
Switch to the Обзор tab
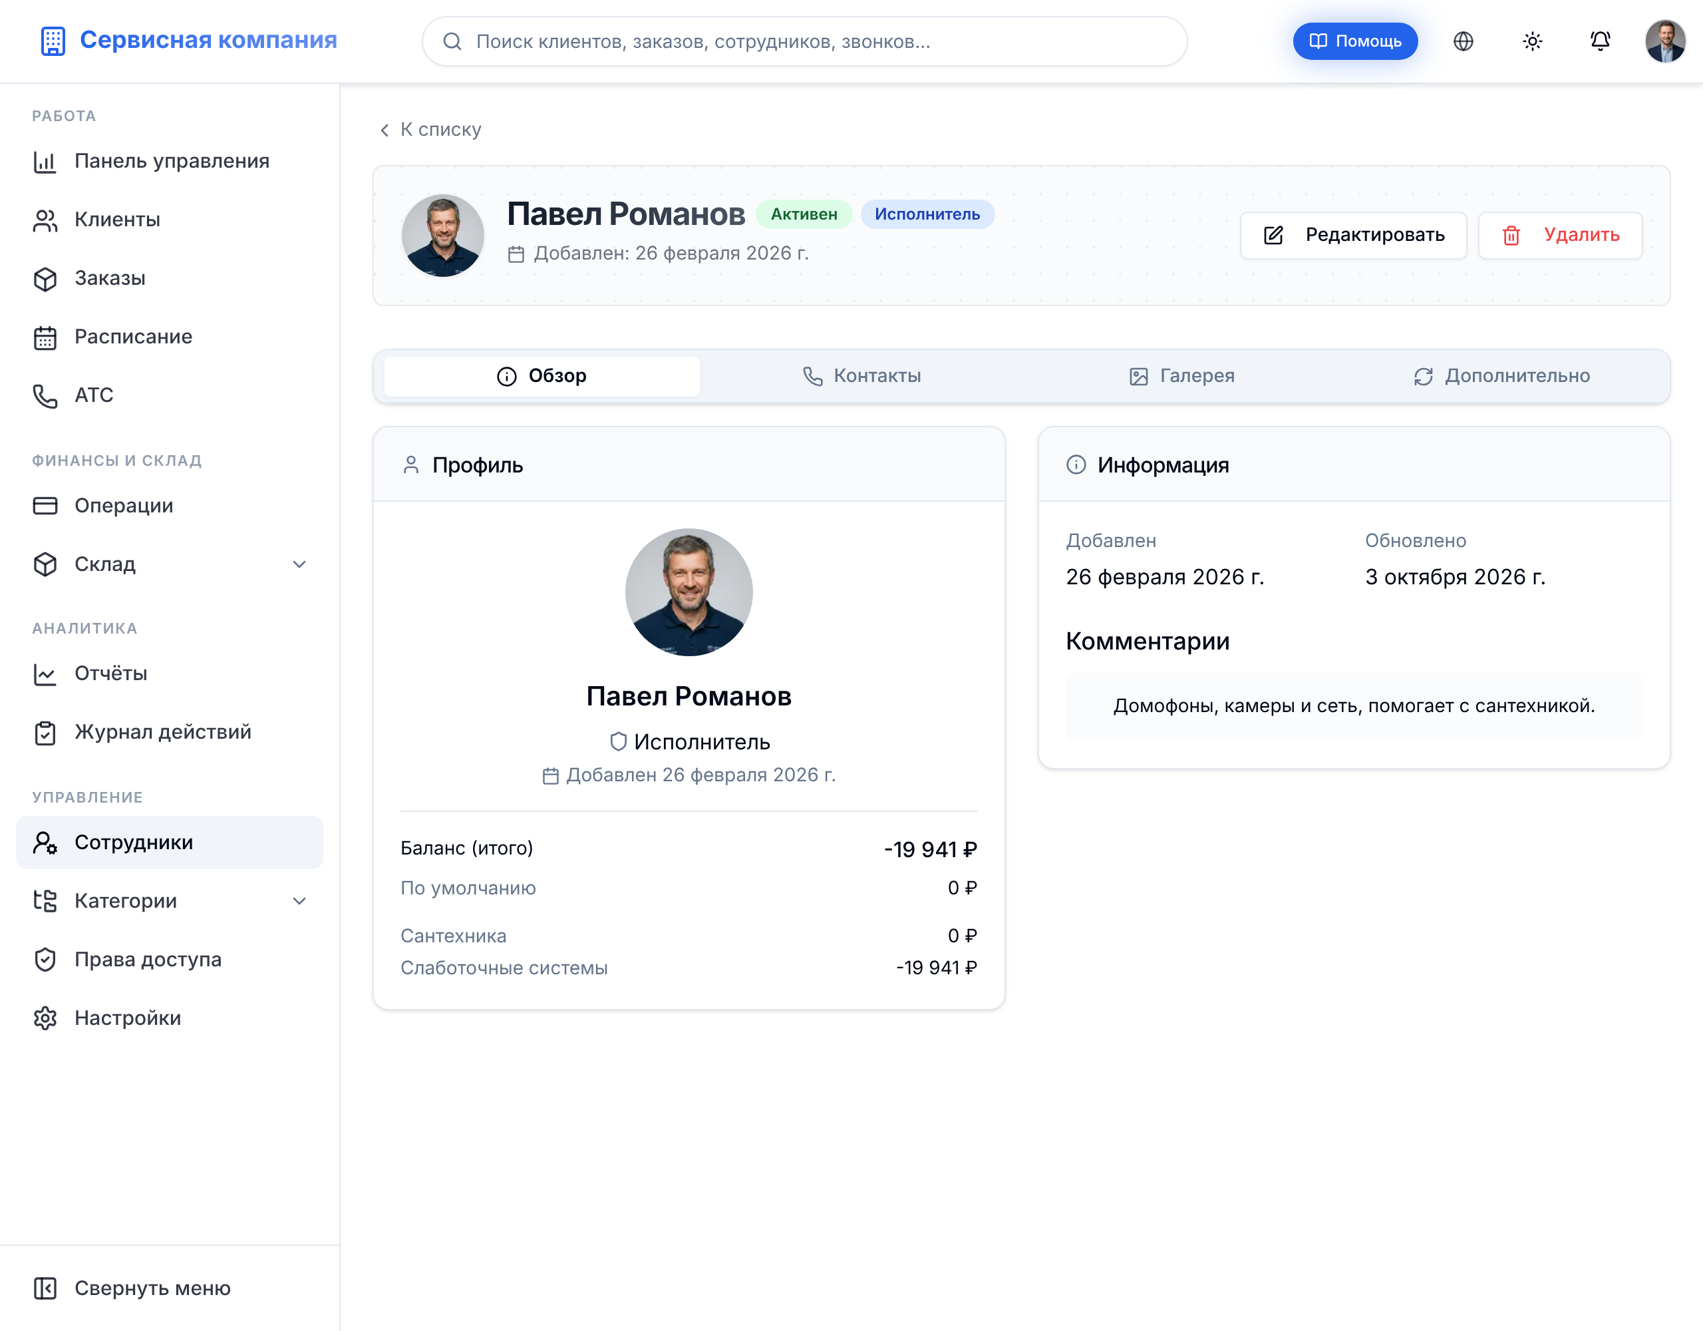[542, 376]
